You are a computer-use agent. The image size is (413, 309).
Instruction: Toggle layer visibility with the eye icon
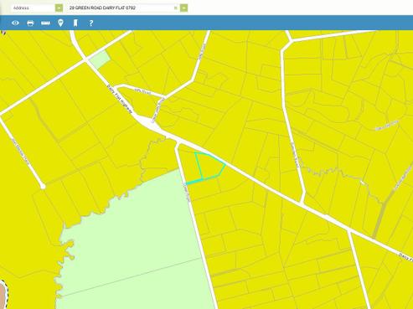15,23
